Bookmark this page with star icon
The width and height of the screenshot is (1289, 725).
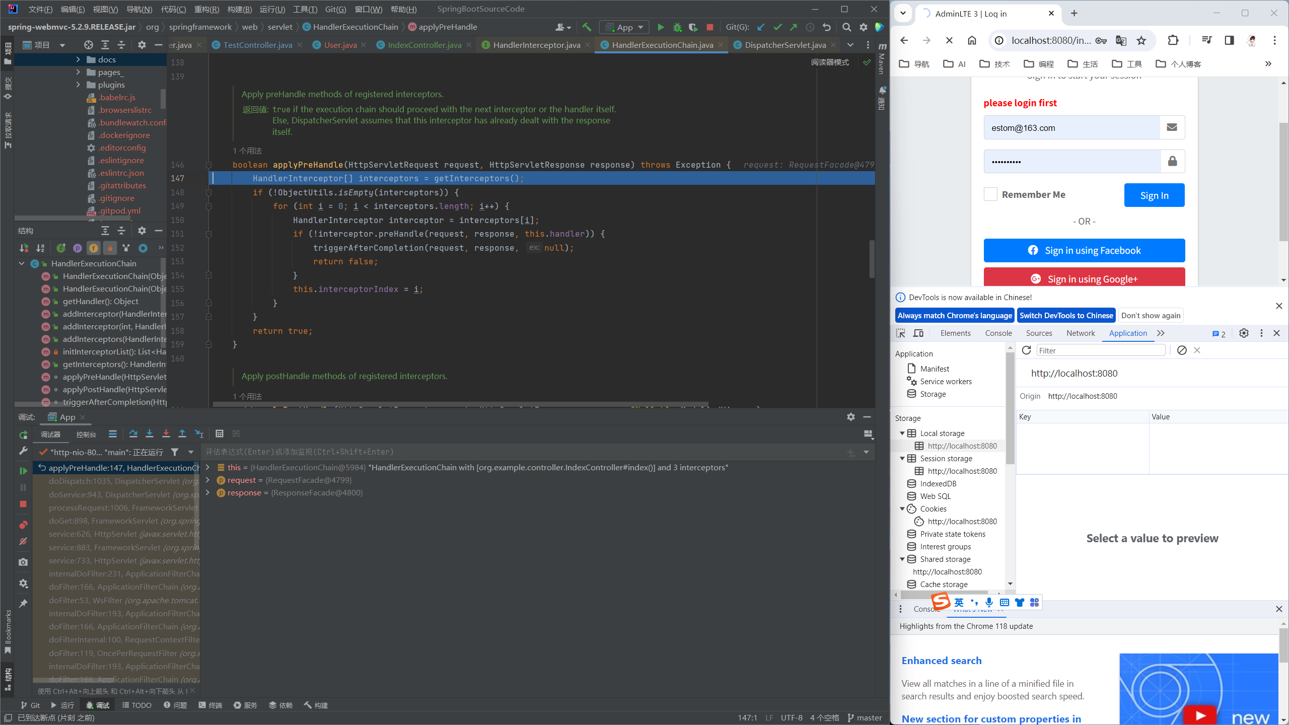coord(1141,41)
